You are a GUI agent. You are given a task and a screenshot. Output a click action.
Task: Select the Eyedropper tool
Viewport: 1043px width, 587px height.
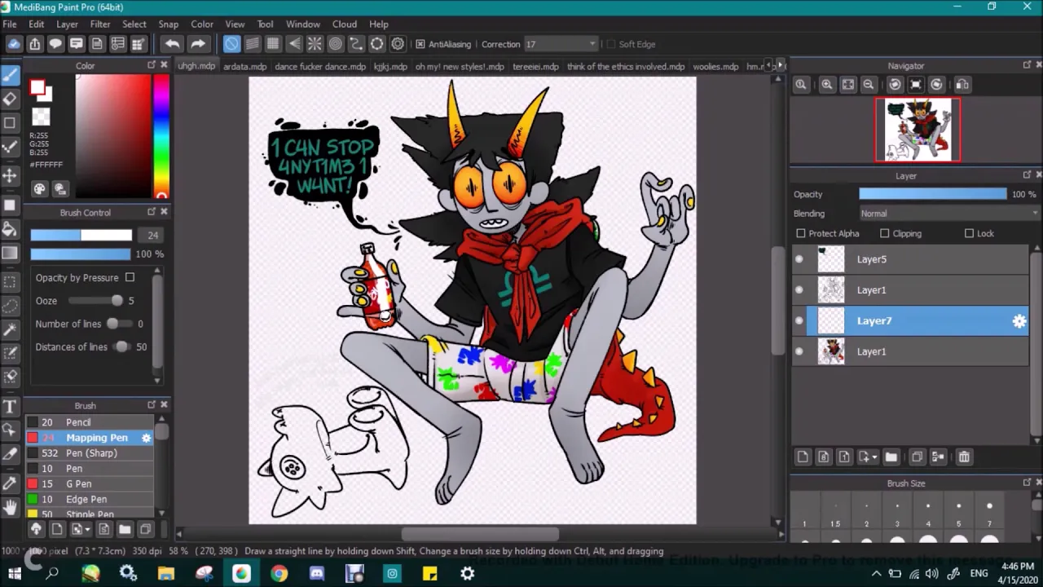pyautogui.click(x=10, y=483)
